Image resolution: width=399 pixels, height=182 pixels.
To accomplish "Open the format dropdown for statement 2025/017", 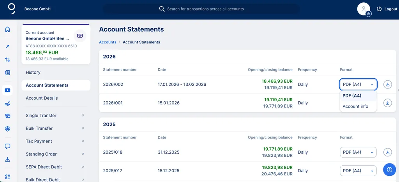I will click(x=358, y=171).
